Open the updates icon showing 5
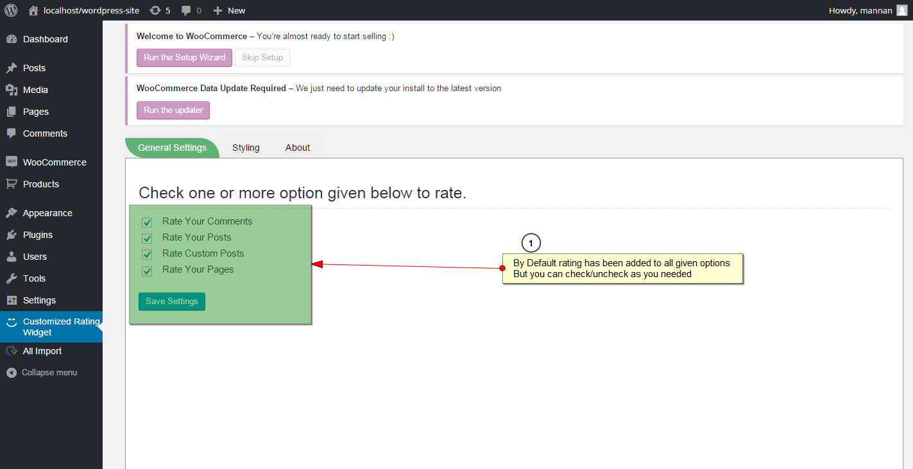 (155, 10)
